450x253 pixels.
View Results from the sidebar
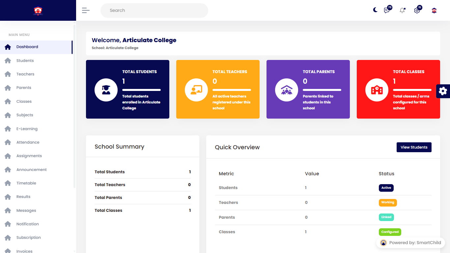(x=36, y=197)
